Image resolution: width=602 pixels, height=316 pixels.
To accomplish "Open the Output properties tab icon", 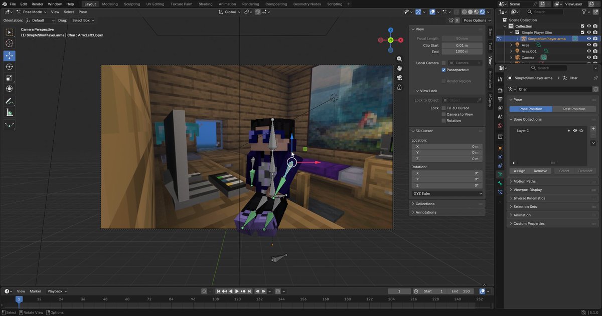I will (x=500, y=99).
